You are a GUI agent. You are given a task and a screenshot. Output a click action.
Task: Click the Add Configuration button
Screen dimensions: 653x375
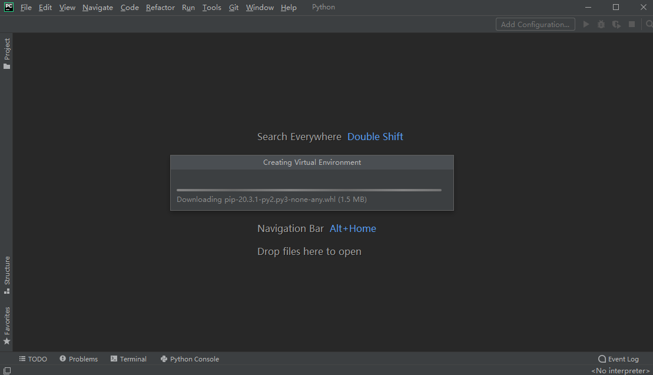click(535, 24)
